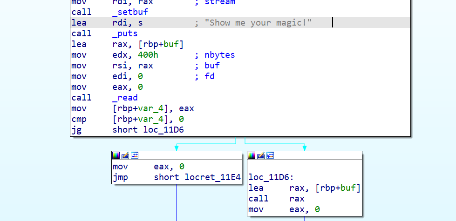Click the fd comment
The width and height of the screenshot is (456, 221).
(x=210, y=76)
